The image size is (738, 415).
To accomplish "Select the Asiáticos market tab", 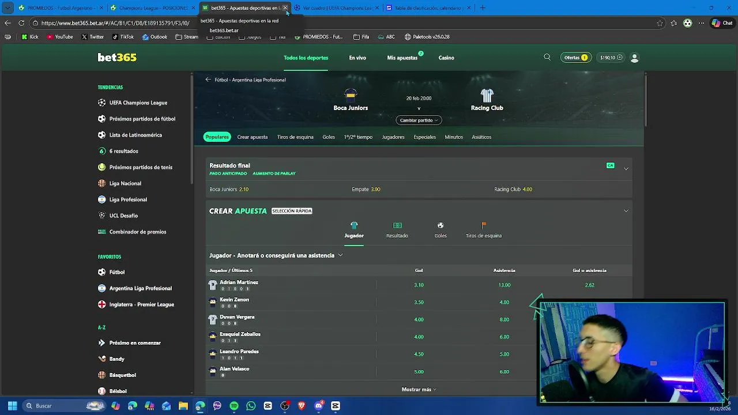I will click(481, 137).
